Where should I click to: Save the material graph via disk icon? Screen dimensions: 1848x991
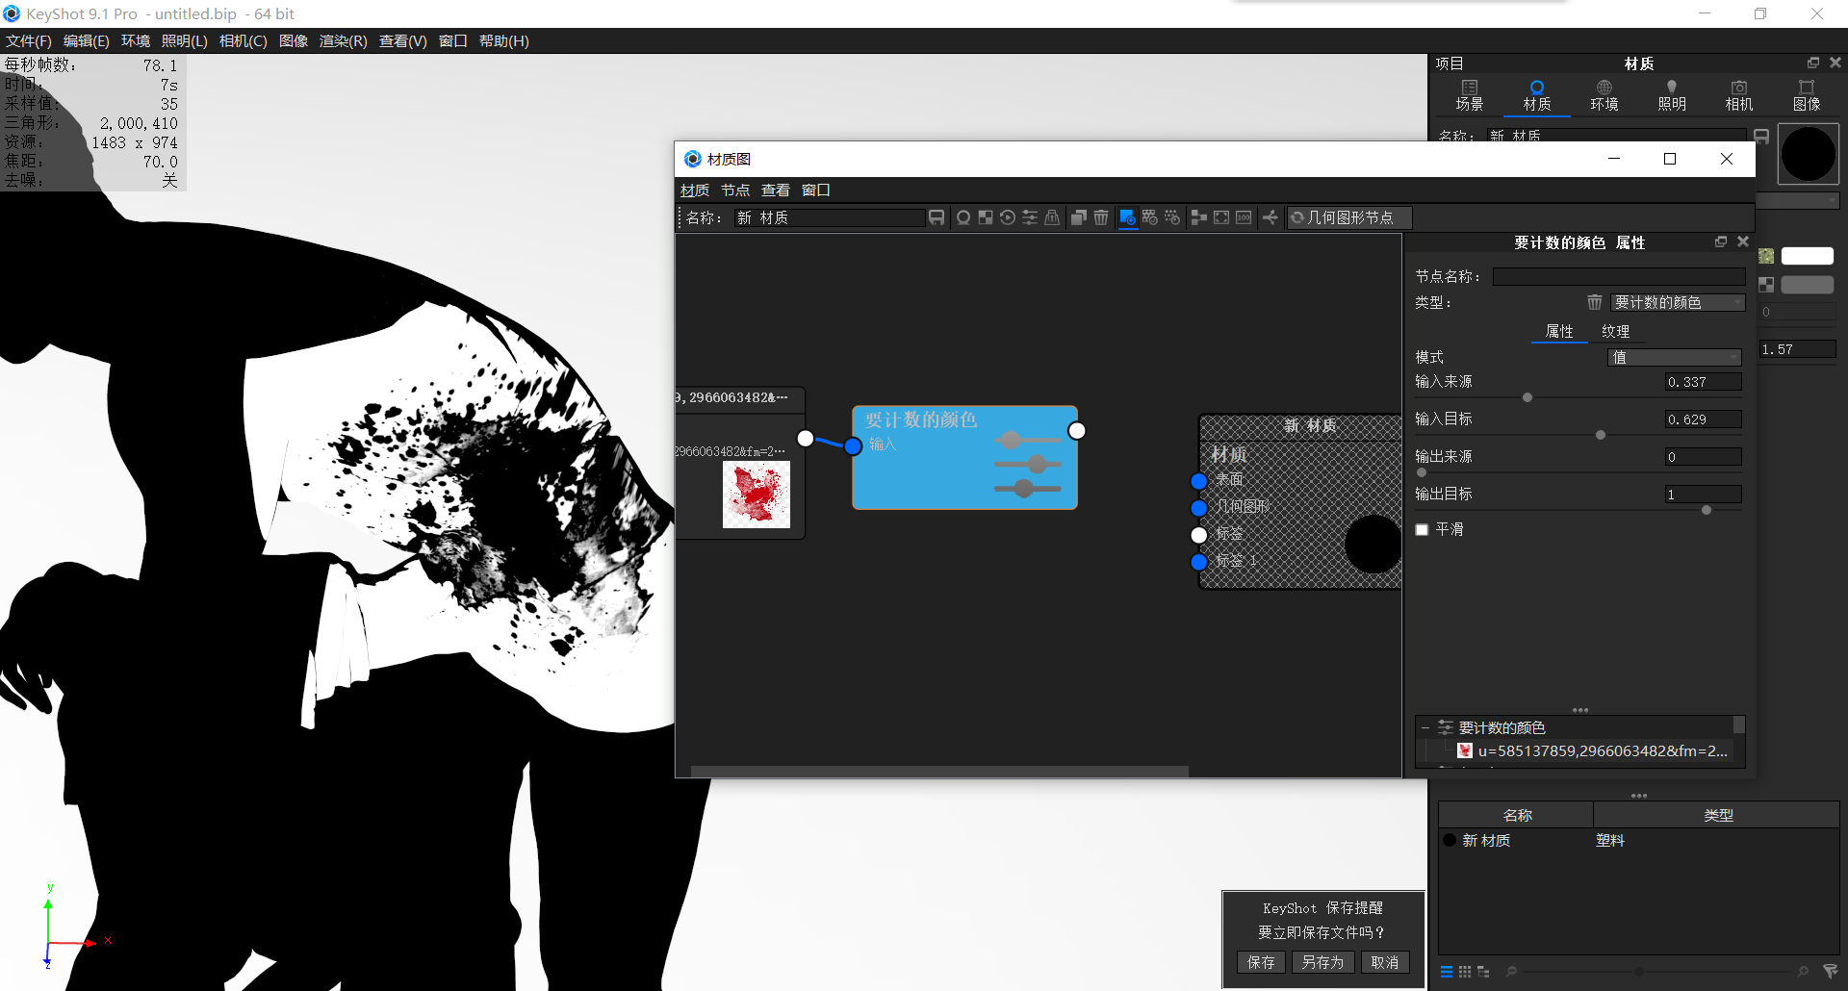click(937, 217)
